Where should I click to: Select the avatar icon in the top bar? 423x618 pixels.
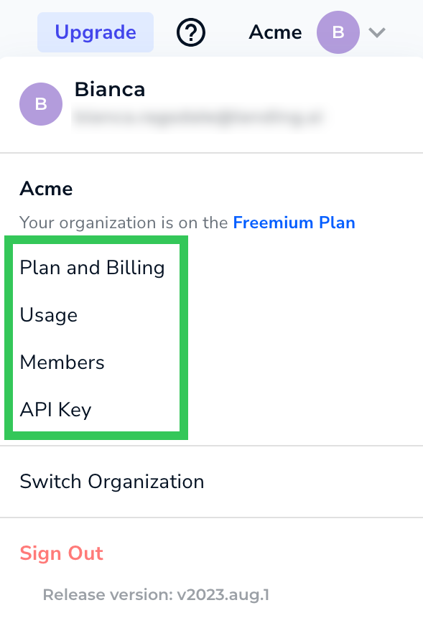(x=338, y=32)
